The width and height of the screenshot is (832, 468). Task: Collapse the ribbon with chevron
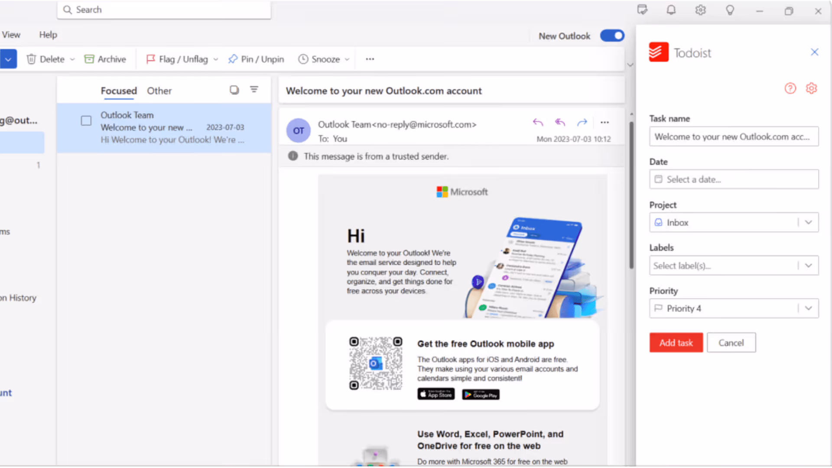pos(630,65)
